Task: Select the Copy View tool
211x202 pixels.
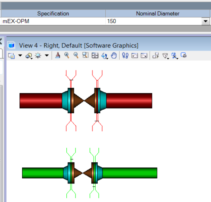Action: pos(156,55)
